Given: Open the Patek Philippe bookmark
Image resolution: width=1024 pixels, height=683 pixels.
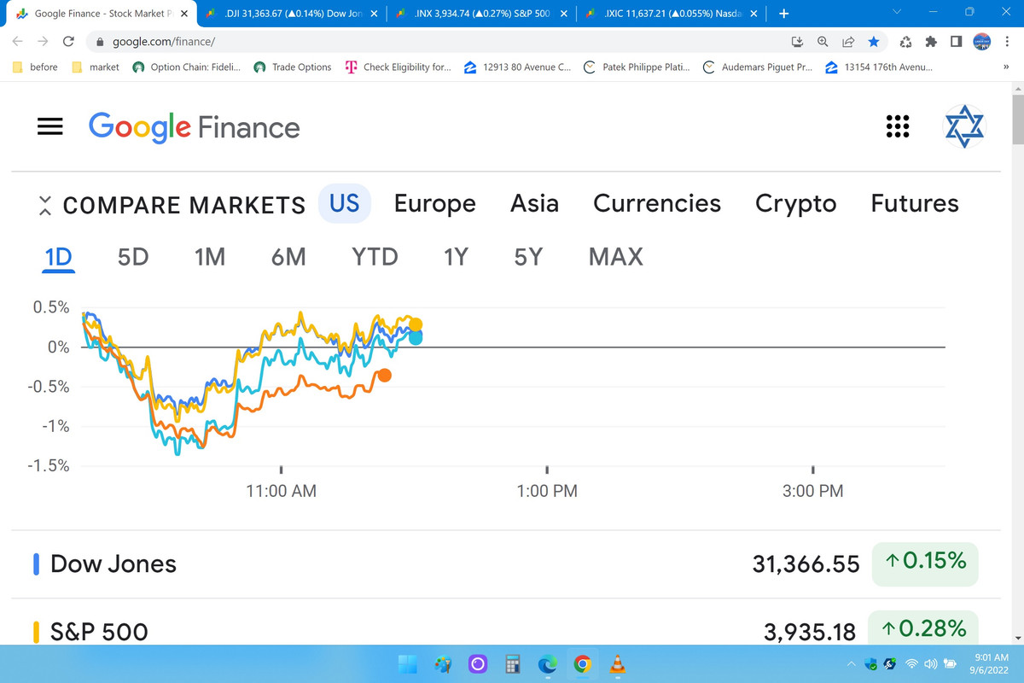Looking at the screenshot, I should [x=637, y=67].
